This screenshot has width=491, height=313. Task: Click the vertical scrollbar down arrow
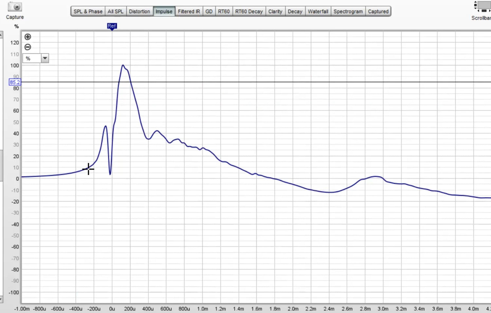1,299
